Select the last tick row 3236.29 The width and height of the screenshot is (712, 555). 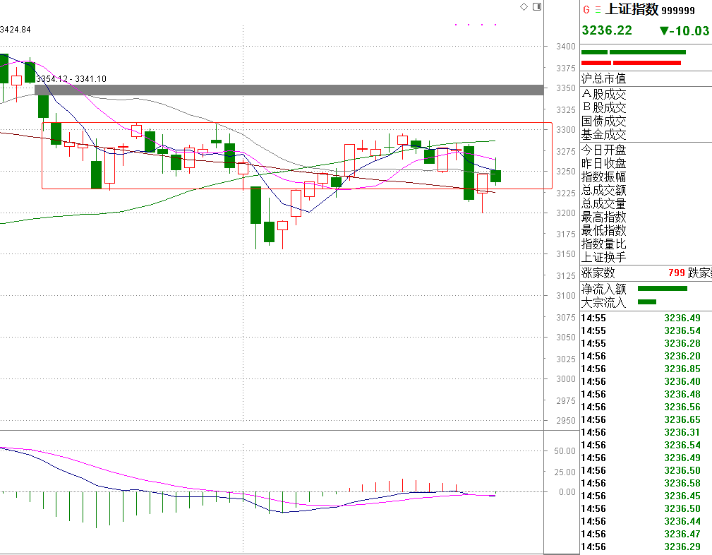coord(646,547)
